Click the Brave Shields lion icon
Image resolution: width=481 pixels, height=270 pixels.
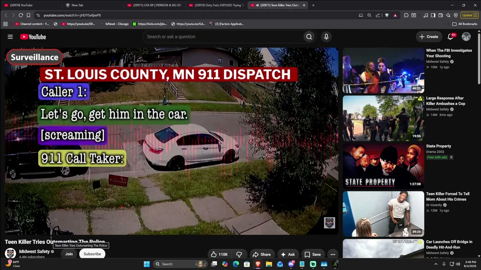click(387, 15)
